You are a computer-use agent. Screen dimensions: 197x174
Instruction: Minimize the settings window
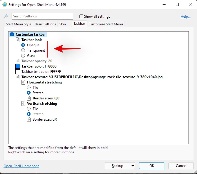coord(164,4)
